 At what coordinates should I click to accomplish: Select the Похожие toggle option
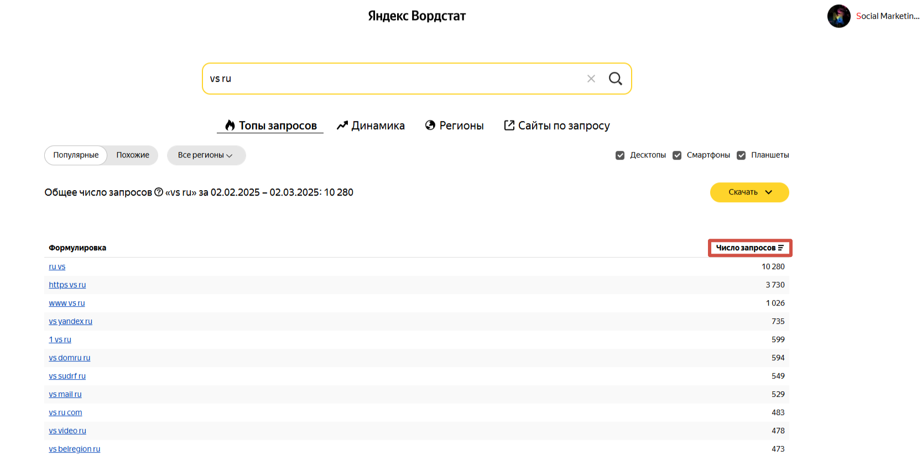133,155
